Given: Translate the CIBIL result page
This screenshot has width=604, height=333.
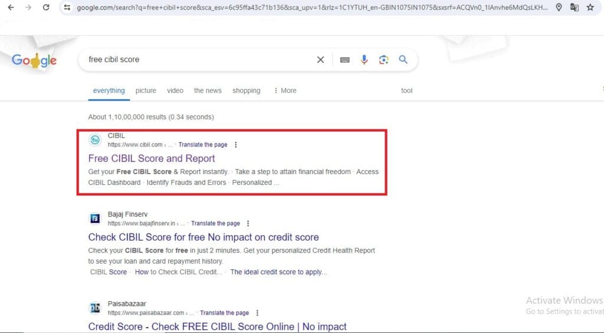Looking at the screenshot, I should coord(203,145).
